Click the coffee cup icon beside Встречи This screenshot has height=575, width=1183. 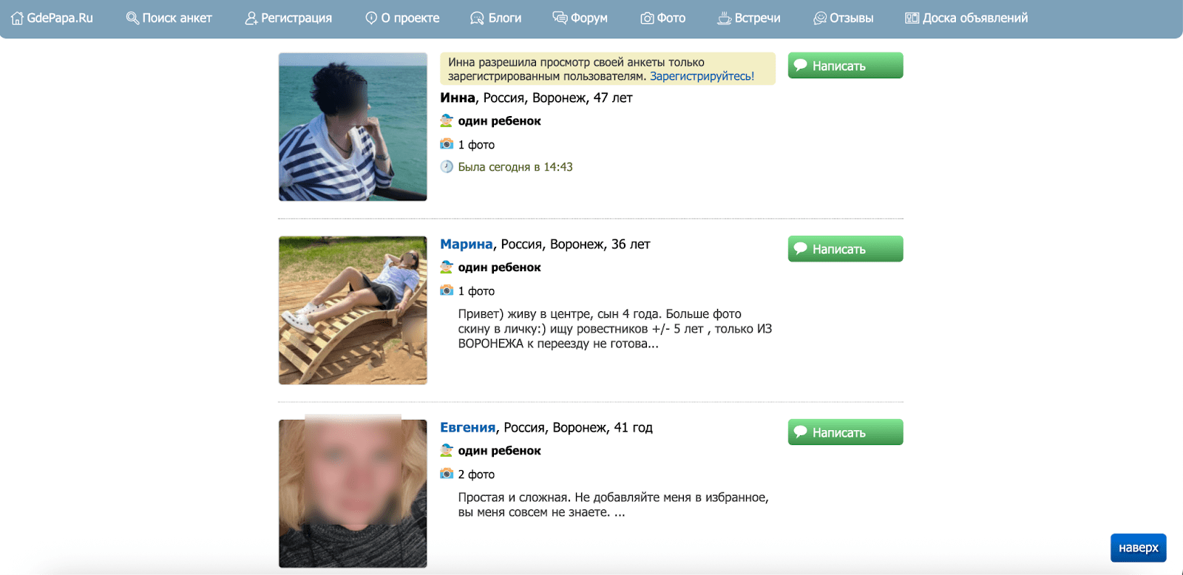[x=724, y=18]
